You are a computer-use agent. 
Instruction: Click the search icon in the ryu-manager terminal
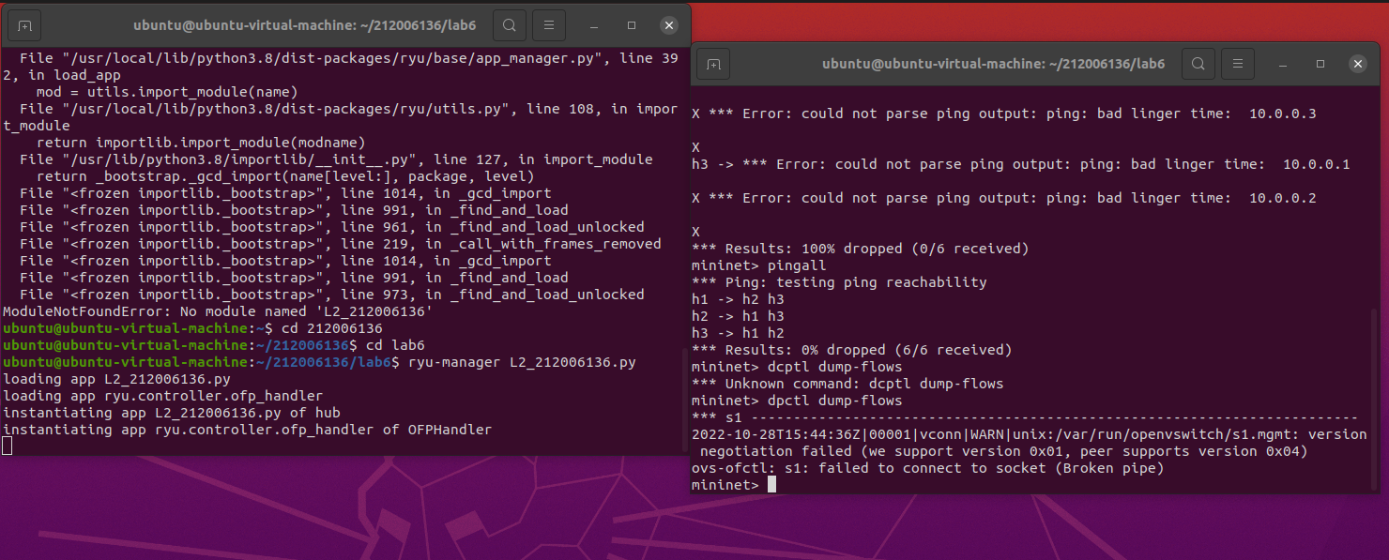[509, 25]
